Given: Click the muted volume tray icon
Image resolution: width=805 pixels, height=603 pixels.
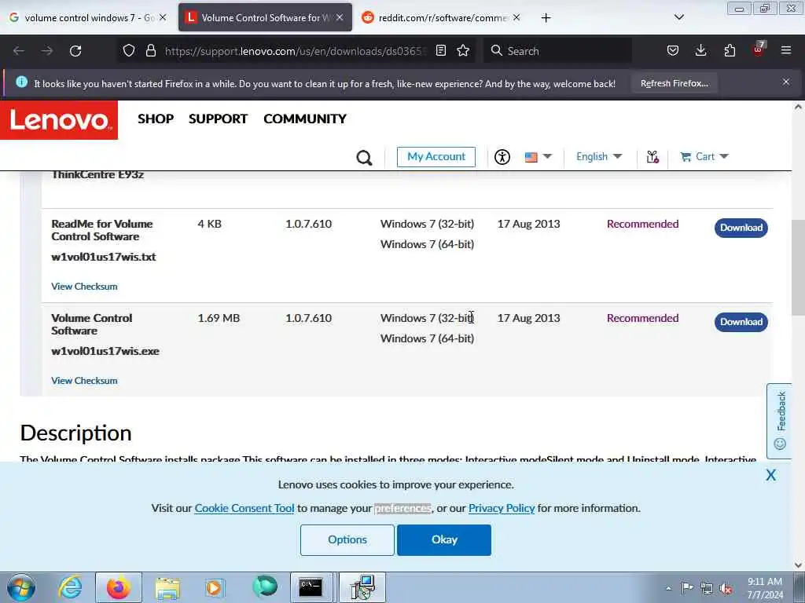Looking at the screenshot, I should [x=726, y=588].
